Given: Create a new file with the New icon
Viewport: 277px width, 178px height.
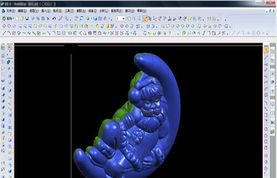Looking at the screenshot, I should click(17, 19).
